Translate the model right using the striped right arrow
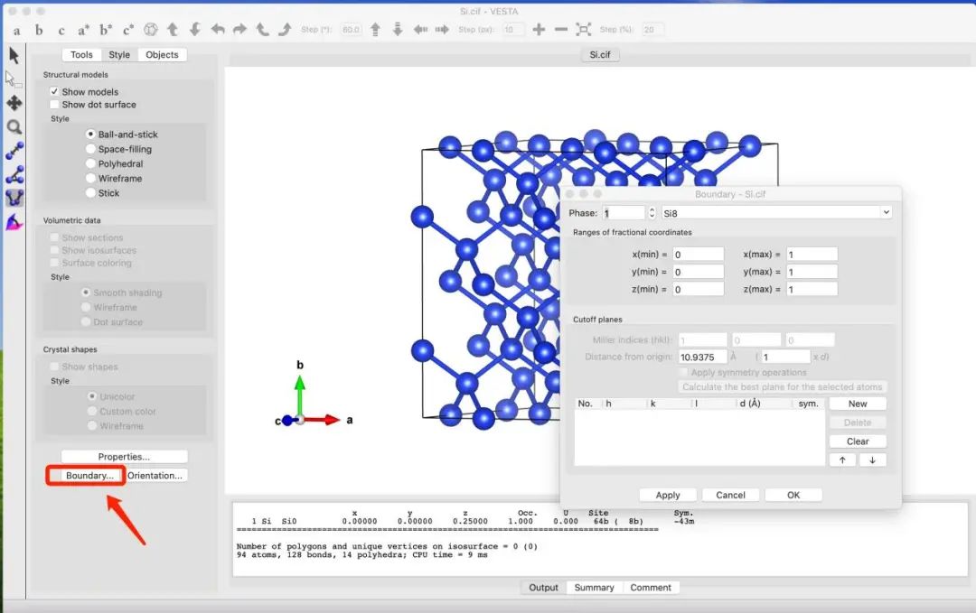976x613 pixels. click(442, 29)
